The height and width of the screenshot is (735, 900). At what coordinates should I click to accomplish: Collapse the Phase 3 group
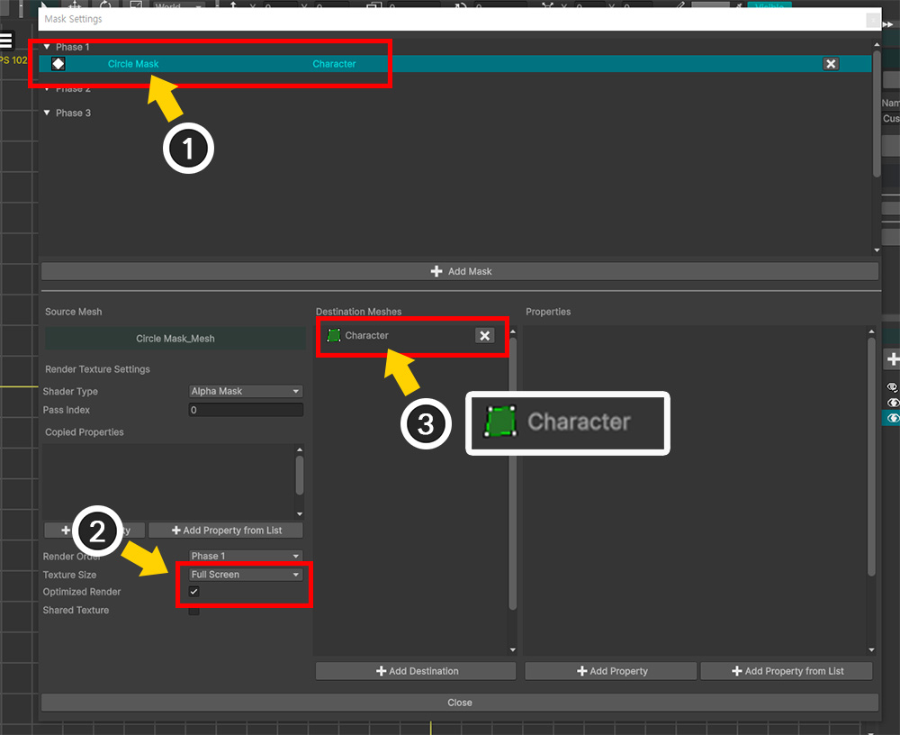click(x=47, y=113)
